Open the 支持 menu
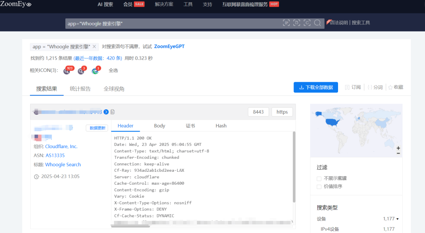The height and width of the screenshot is (233, 425). [207, 4]
